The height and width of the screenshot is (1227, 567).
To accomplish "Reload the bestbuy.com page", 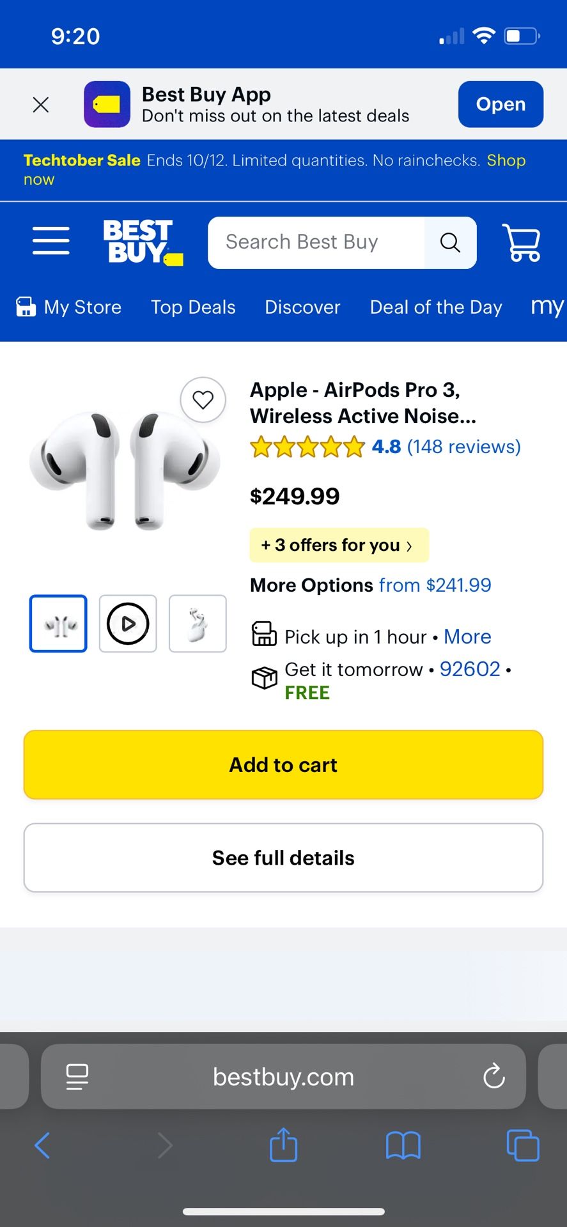I will tap(493, 1076).
